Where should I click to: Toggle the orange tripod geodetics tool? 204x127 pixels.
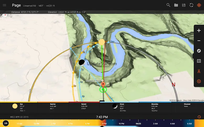point(199,71)
